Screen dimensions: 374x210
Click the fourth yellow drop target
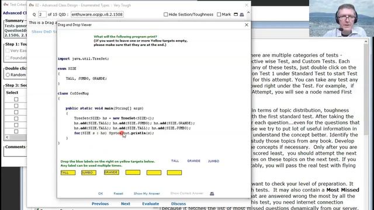pos(133,173)
